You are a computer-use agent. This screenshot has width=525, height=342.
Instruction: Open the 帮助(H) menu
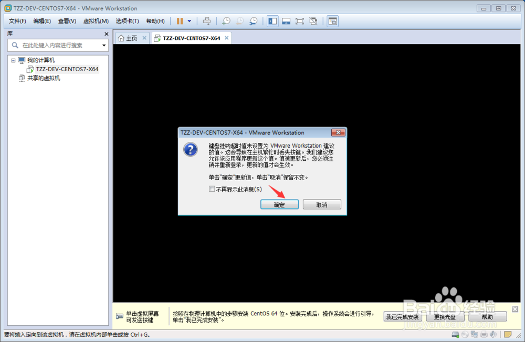tap(155, 21)
